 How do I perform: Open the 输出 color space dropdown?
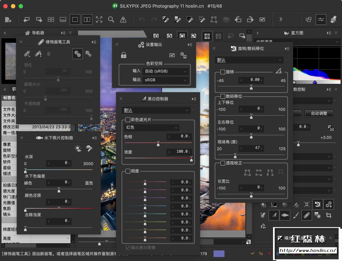(165, 80)
